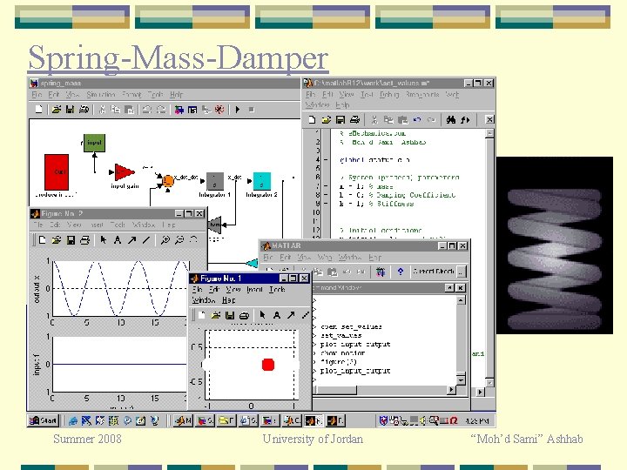Select the red input gain triangle block
Viewport: 627px width, 470px height.
tap(124, 172)
